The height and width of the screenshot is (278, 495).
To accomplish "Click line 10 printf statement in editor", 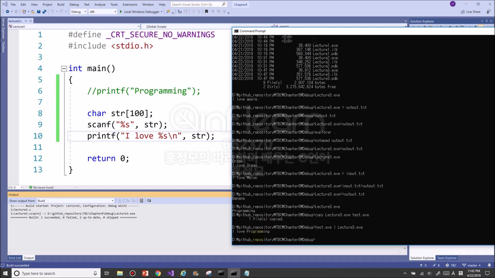I will click(x=151, y=136).
